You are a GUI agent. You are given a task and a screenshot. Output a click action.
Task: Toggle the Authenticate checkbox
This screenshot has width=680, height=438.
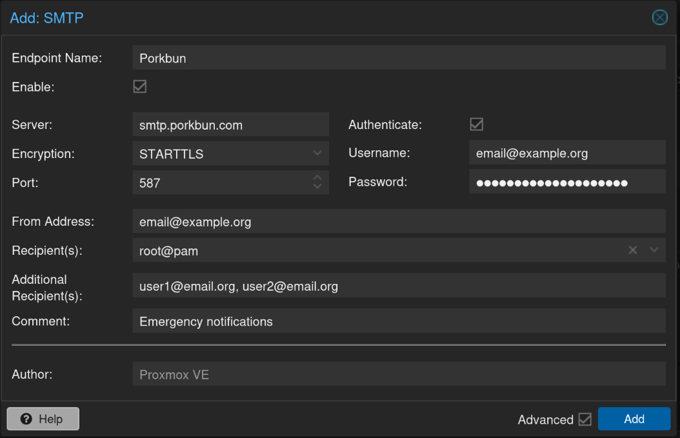[x=476, y=124]
